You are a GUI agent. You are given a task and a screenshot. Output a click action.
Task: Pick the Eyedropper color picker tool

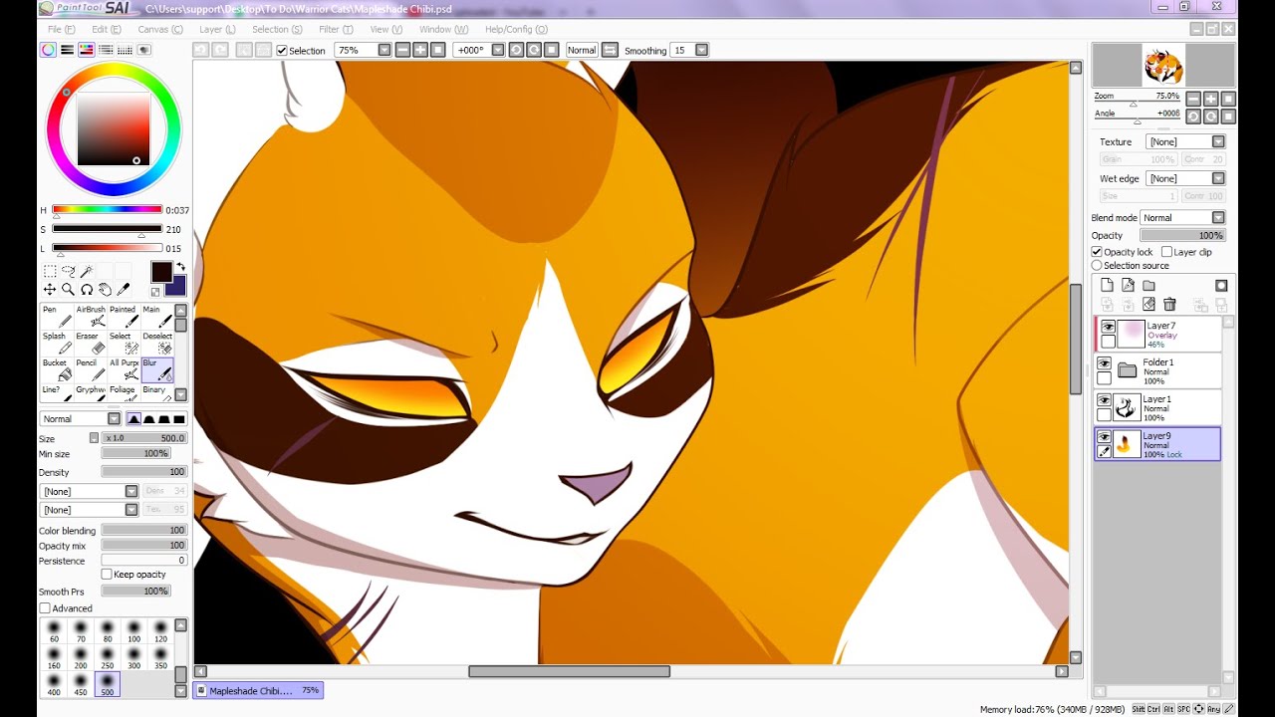pos(124,290)
